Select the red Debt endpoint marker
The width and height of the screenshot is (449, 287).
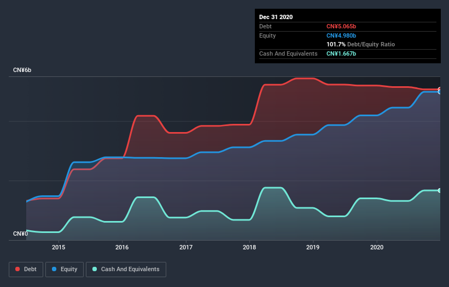tap(440, 89)
